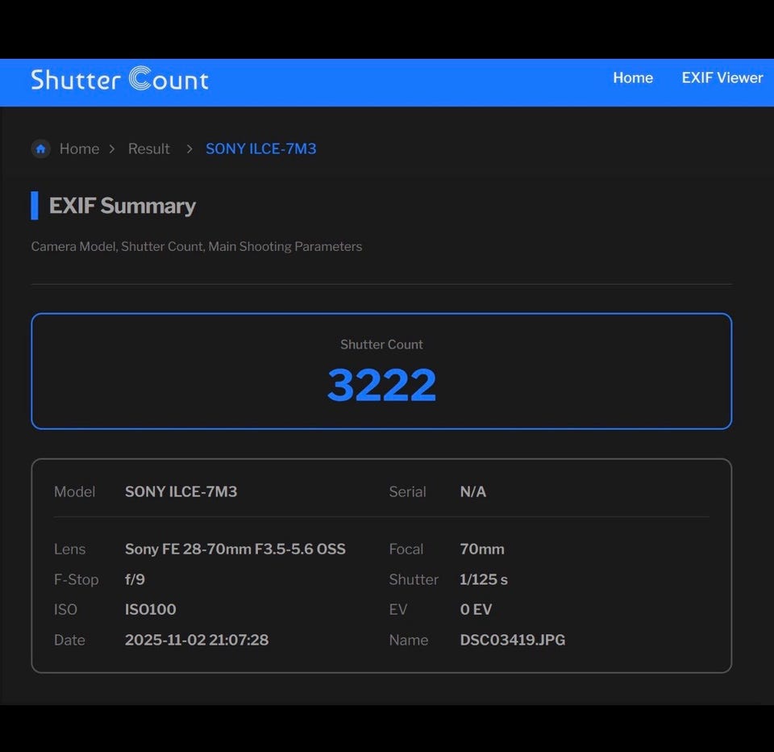Viewport: 774px width, 752px height.
Task: Click the F-Stop value f/9
Action: tap(135, 579)
